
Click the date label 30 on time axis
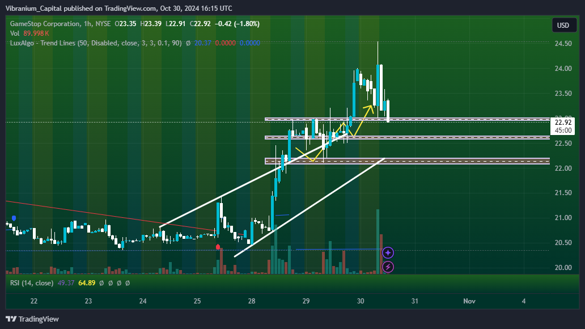click(361, 301)
